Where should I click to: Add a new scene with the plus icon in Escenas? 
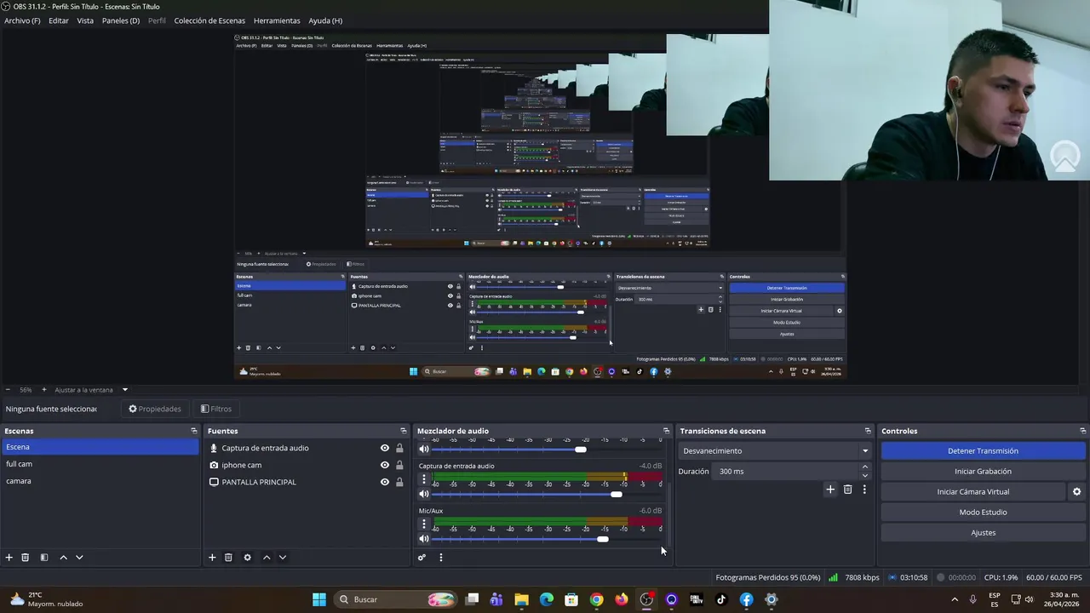tap(9, 558)
